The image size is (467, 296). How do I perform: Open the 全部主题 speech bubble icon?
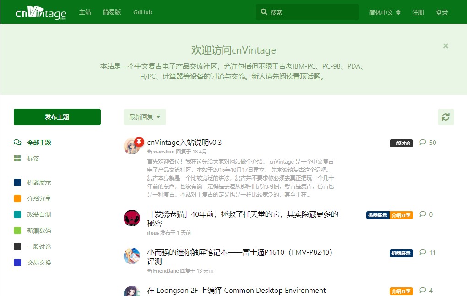[17, 143]
